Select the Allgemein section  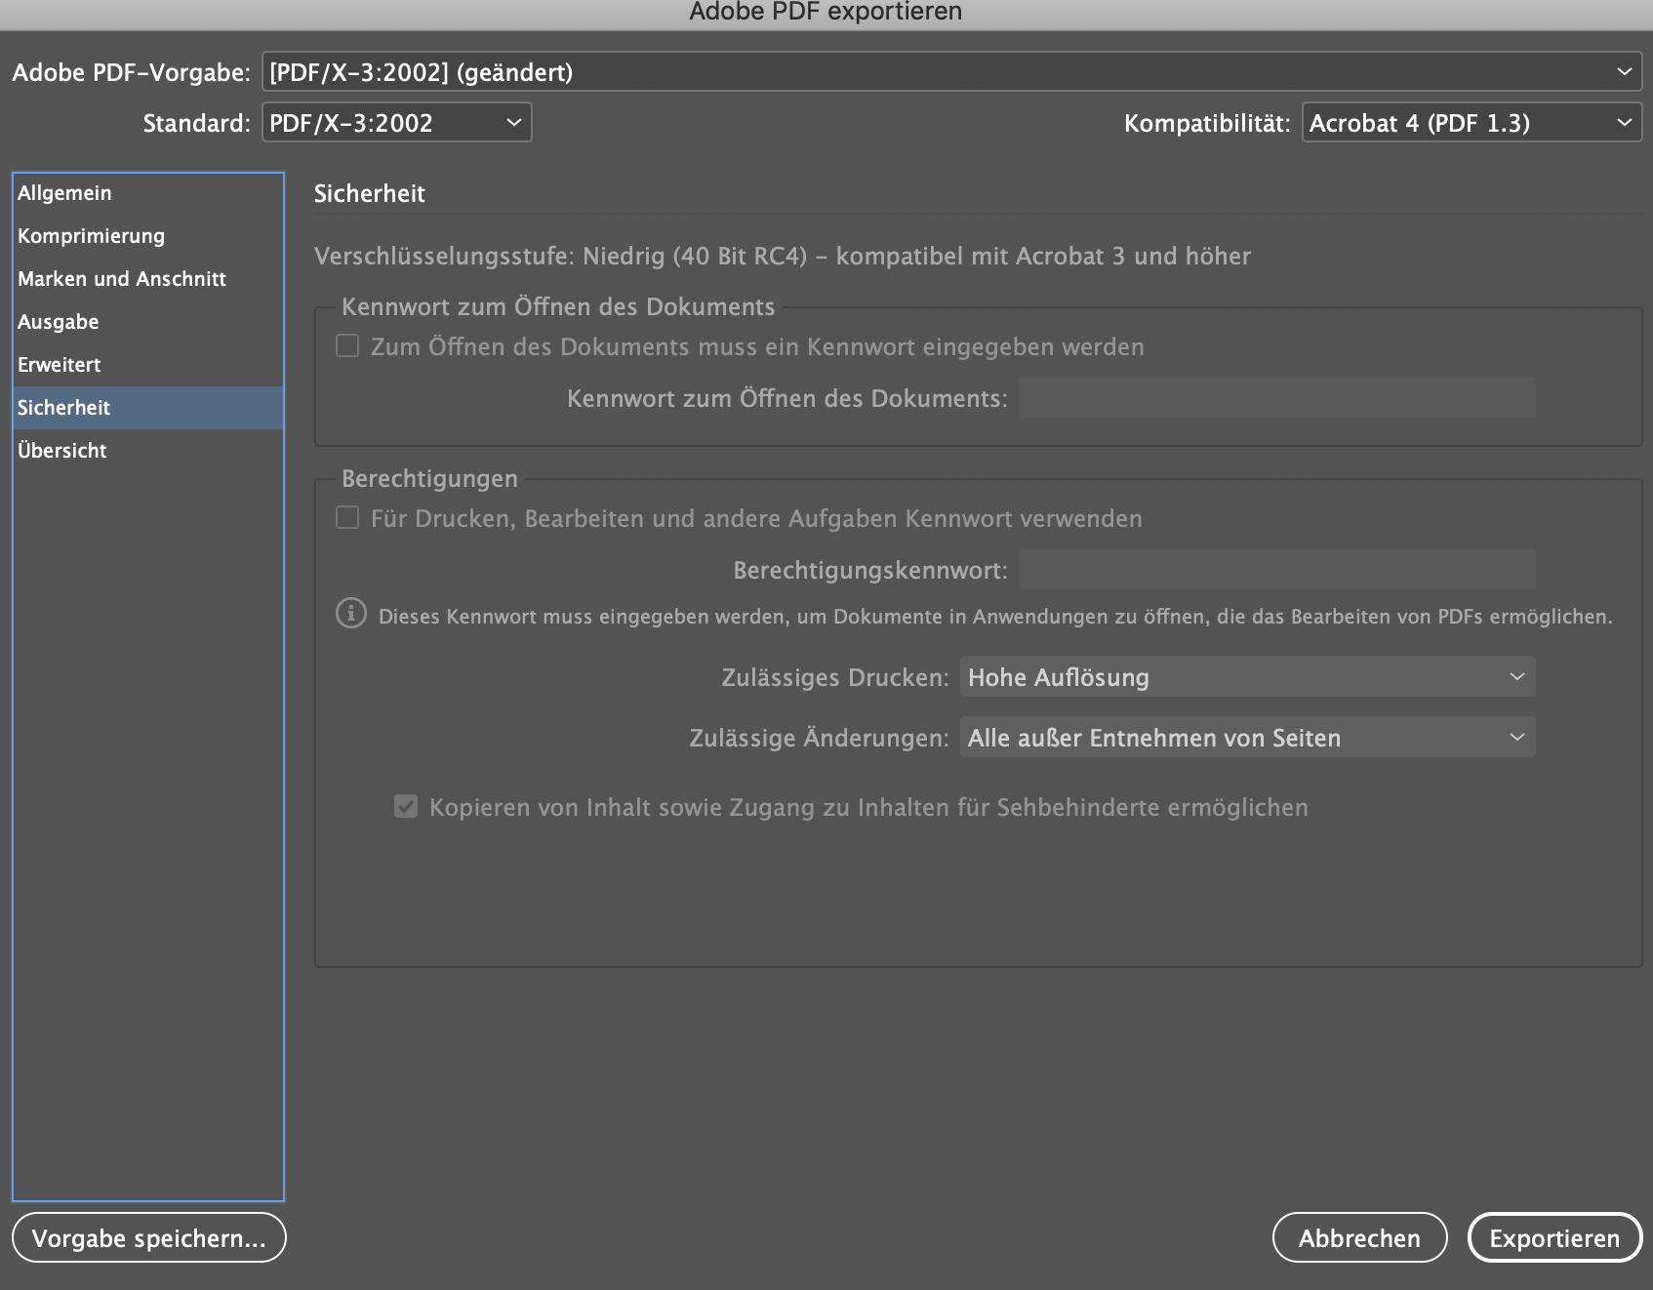(x=148, y=193)
